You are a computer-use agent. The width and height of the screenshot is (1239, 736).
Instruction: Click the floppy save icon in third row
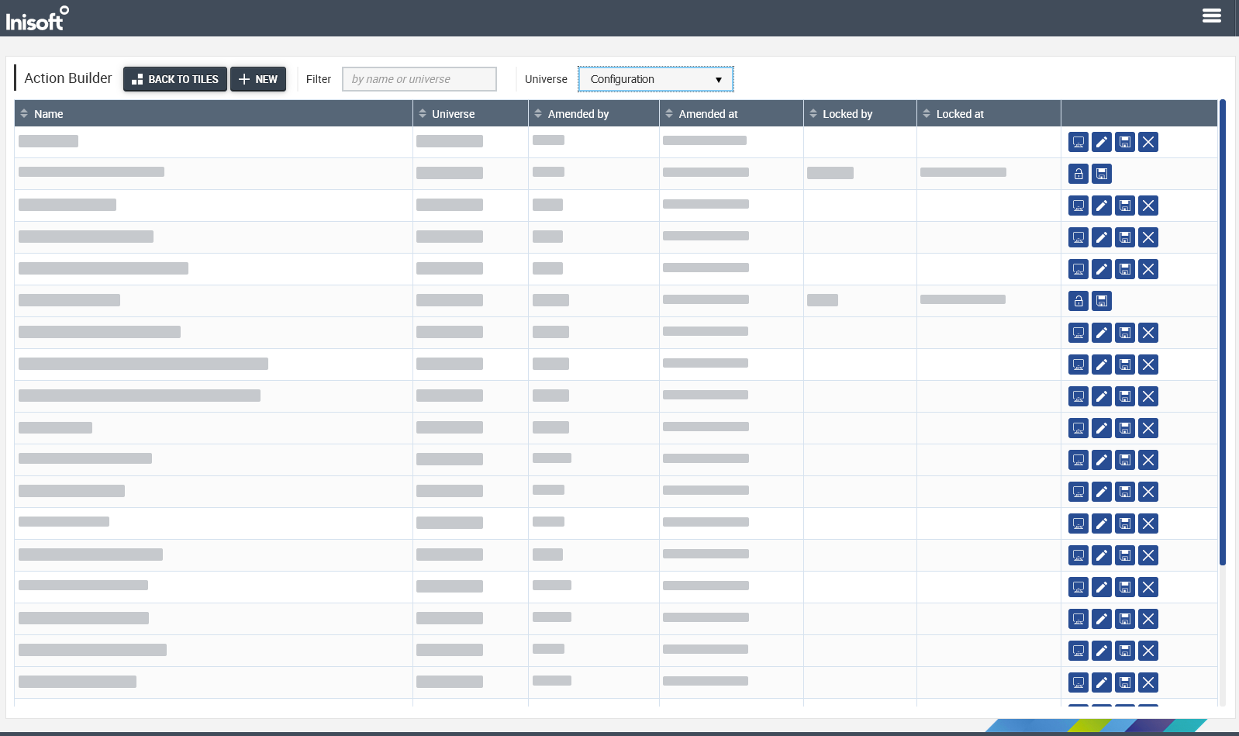point(1125,206)
